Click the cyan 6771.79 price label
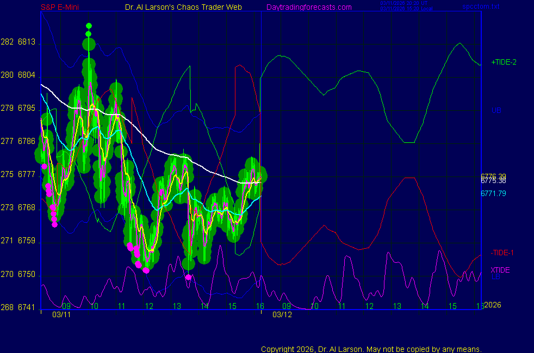534x353 pixels. [x=493, y=193]
